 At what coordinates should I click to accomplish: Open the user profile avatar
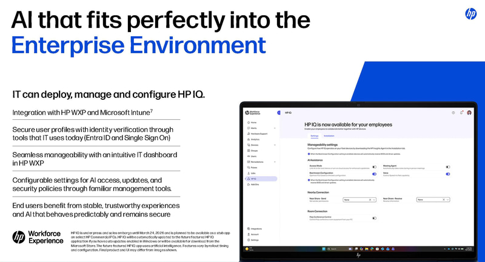point(469,113)
